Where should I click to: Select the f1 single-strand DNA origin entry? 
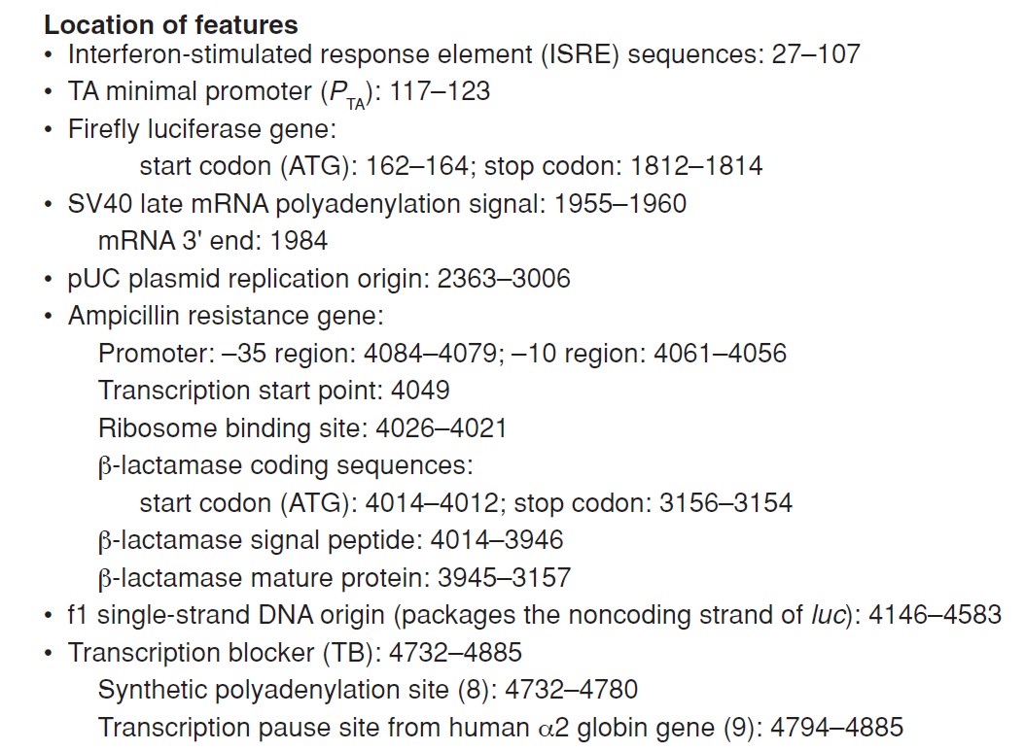[535, 615]
